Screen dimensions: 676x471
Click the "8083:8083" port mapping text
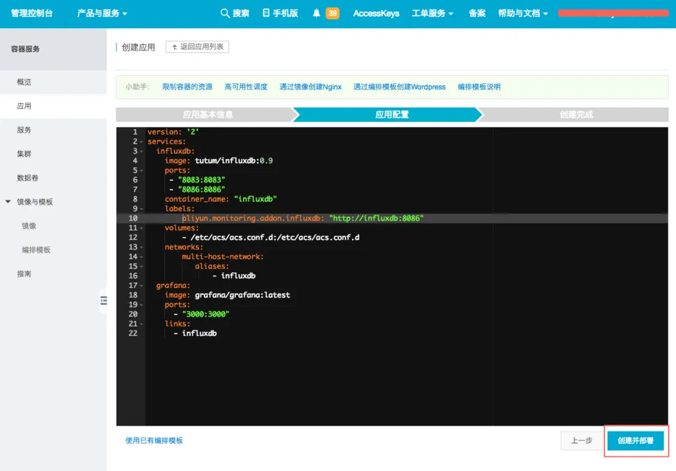(202, 180)
